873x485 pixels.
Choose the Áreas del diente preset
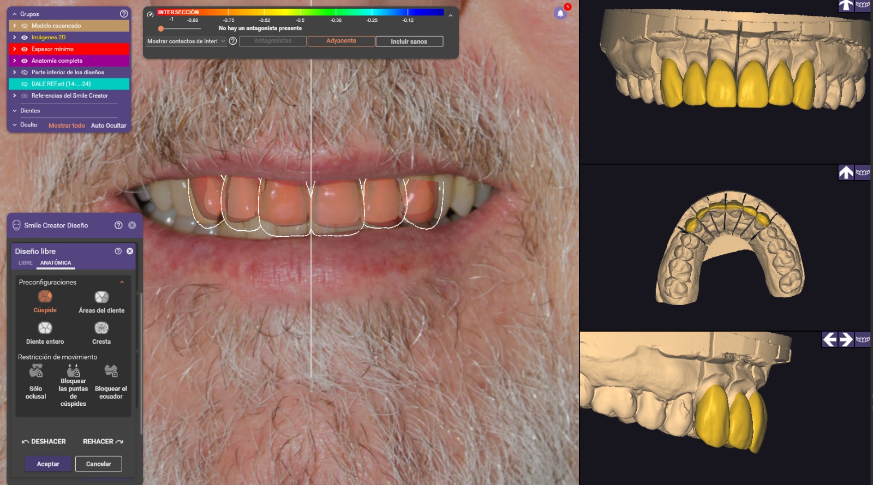point(101,297)
